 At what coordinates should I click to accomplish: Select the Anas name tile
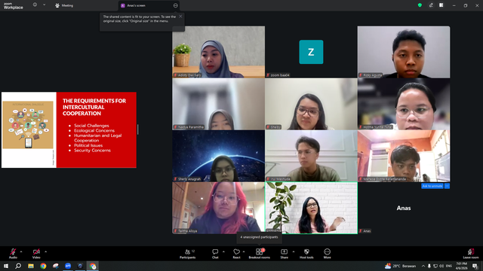[x=404, y=208]
